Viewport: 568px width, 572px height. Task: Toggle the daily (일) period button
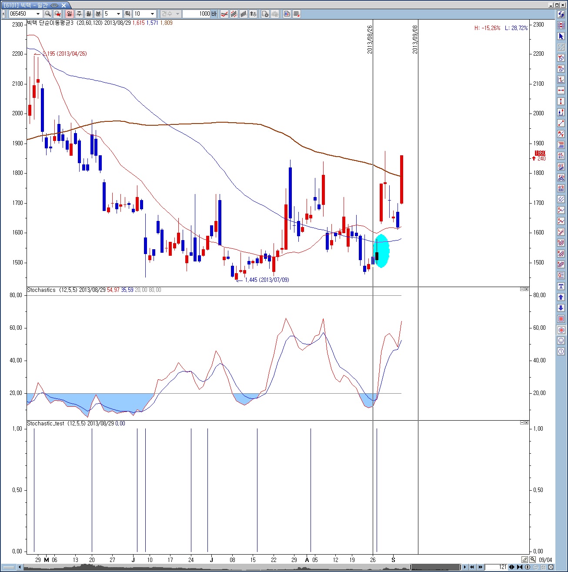[x=70, y=14]
